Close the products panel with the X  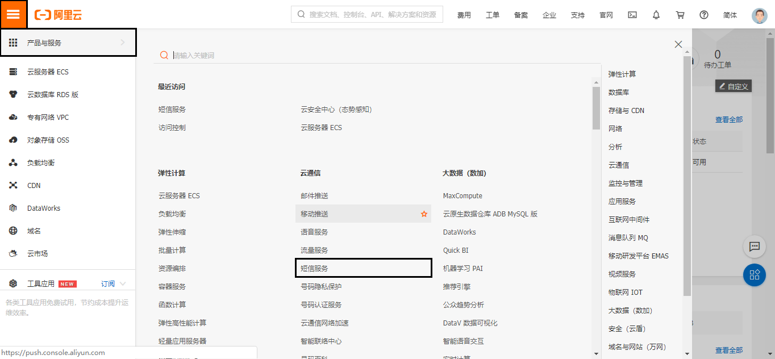(678, 44)
